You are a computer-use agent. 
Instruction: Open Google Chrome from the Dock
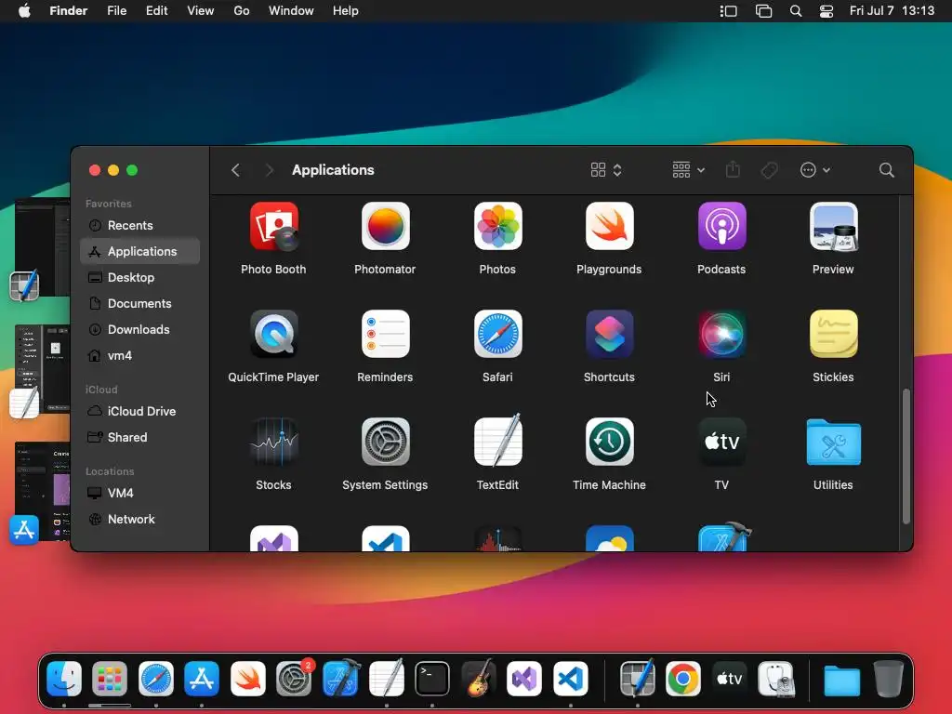pyautogui.click(x=683, y=679)
